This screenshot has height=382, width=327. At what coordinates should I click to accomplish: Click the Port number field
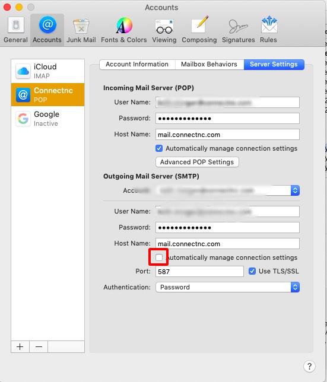(199, 272)
